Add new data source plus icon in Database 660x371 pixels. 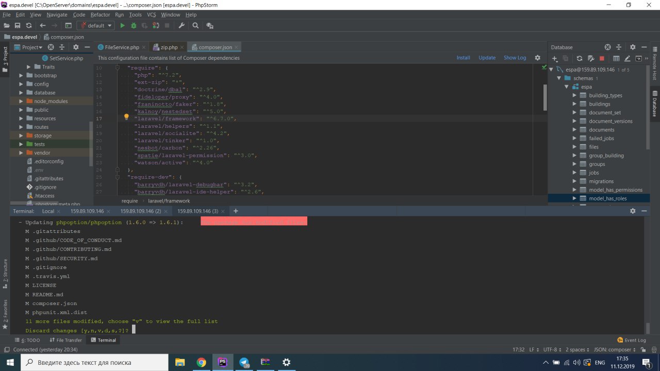(555, 59)
